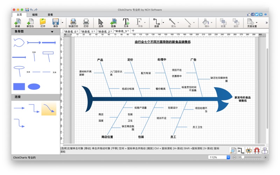The width and height of the screenshot is (280, 175).
Task: Close the *未命名_3 document tab
Action: (x=128, y=31)
